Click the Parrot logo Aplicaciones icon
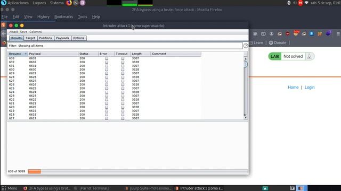 tap(4, 3)
